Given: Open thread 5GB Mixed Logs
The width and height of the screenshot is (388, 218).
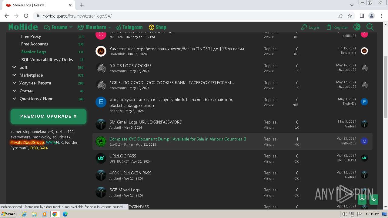Looking at the screenshot, I should [x=125, y=190].
